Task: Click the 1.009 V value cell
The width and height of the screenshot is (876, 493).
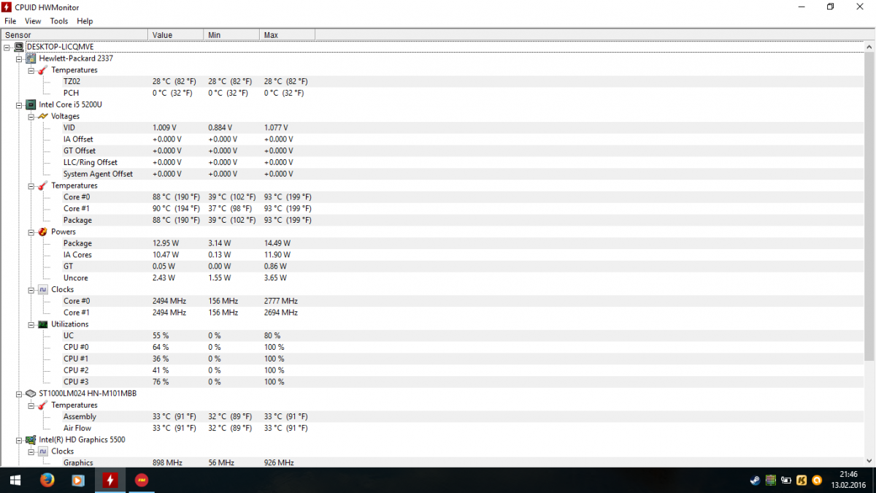Action: (x=165, y=128)
